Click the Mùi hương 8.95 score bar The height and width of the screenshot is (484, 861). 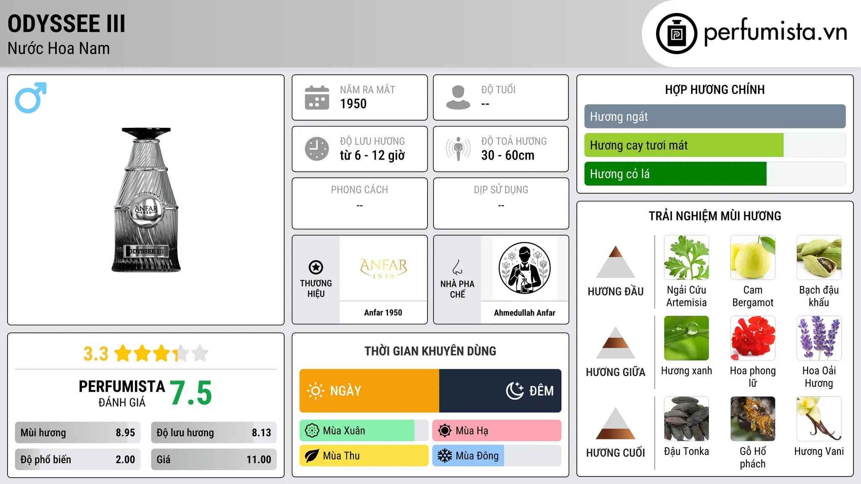[78, 433]
